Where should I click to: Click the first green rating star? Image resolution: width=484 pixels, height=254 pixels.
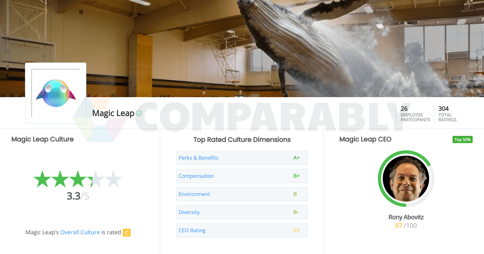click(42, 179)
